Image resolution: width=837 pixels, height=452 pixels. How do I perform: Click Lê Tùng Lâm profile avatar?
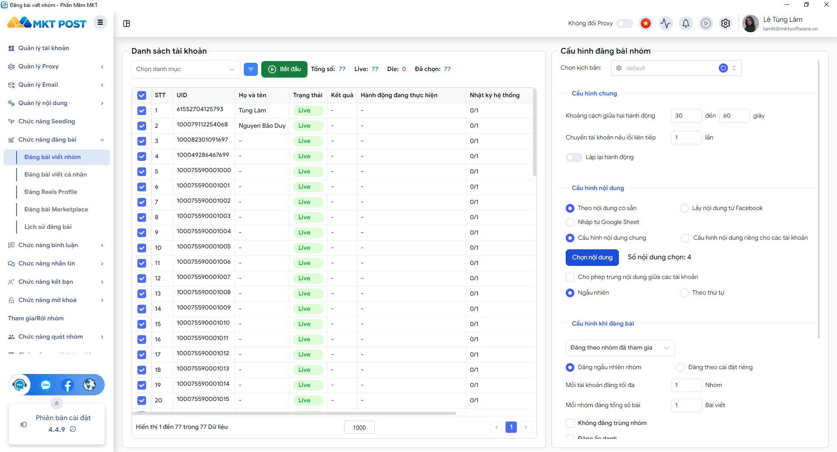pyautogui.click(x=750, y=24)
